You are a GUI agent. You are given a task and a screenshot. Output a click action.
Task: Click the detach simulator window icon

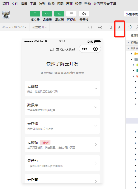click(x=120, y=27)
